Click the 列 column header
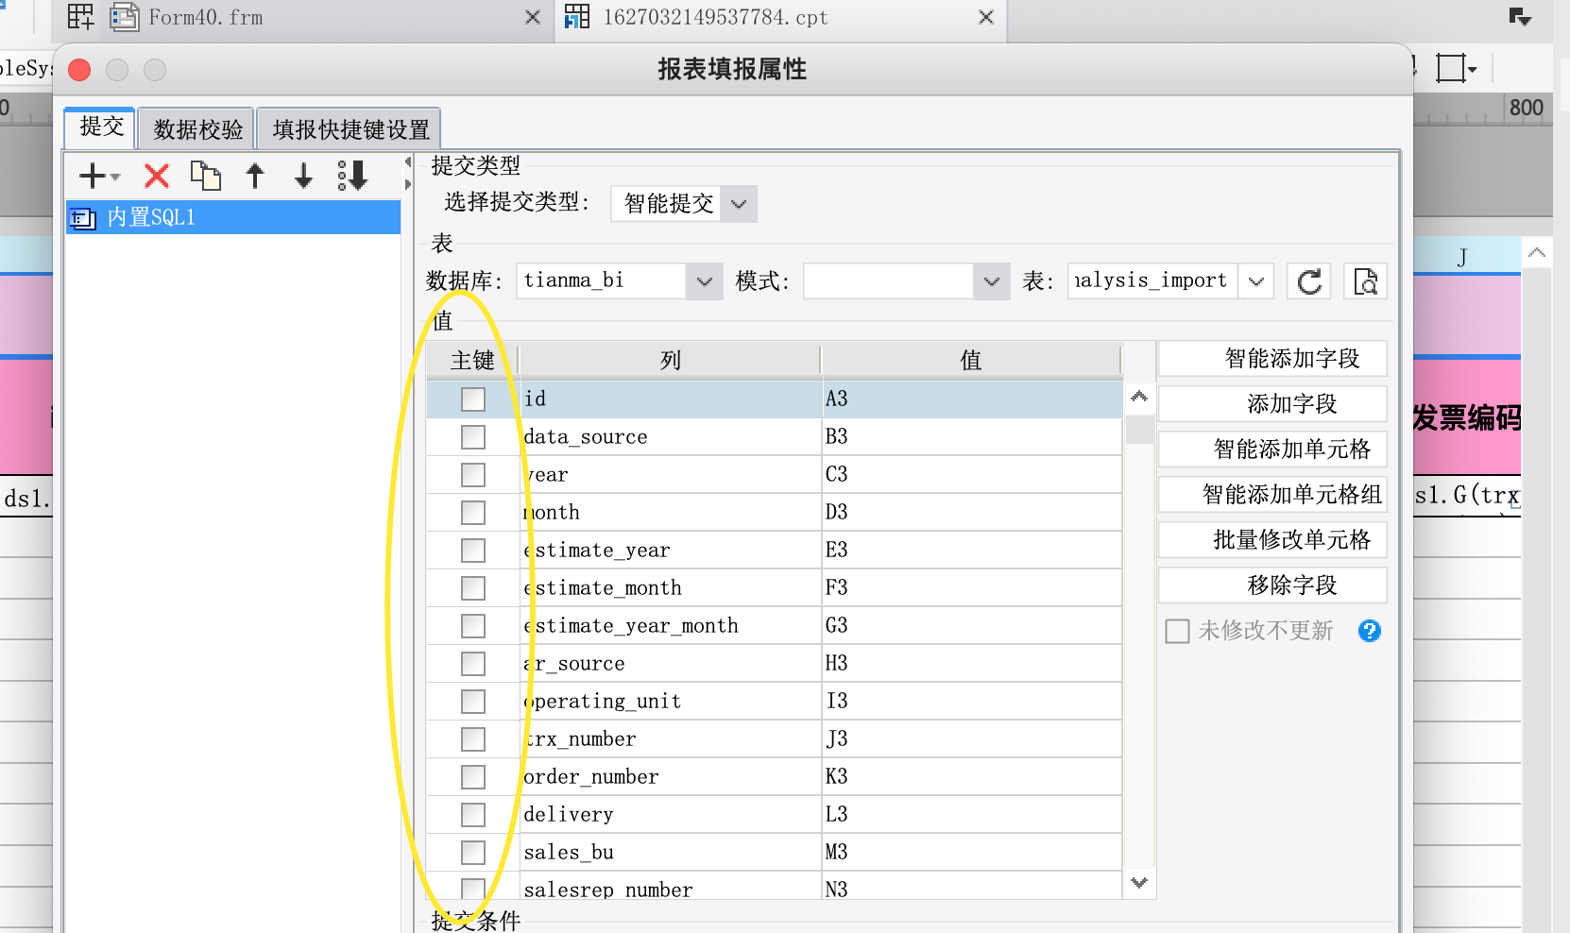Screen dimensions: 1570x933 pos(671,360)
